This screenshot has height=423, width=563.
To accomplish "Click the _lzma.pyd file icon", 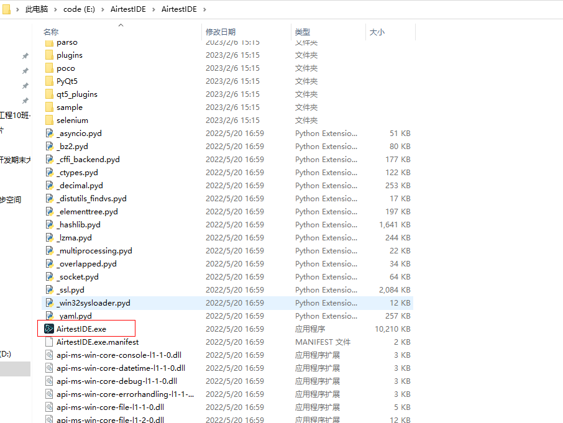I will click(49, 237).
